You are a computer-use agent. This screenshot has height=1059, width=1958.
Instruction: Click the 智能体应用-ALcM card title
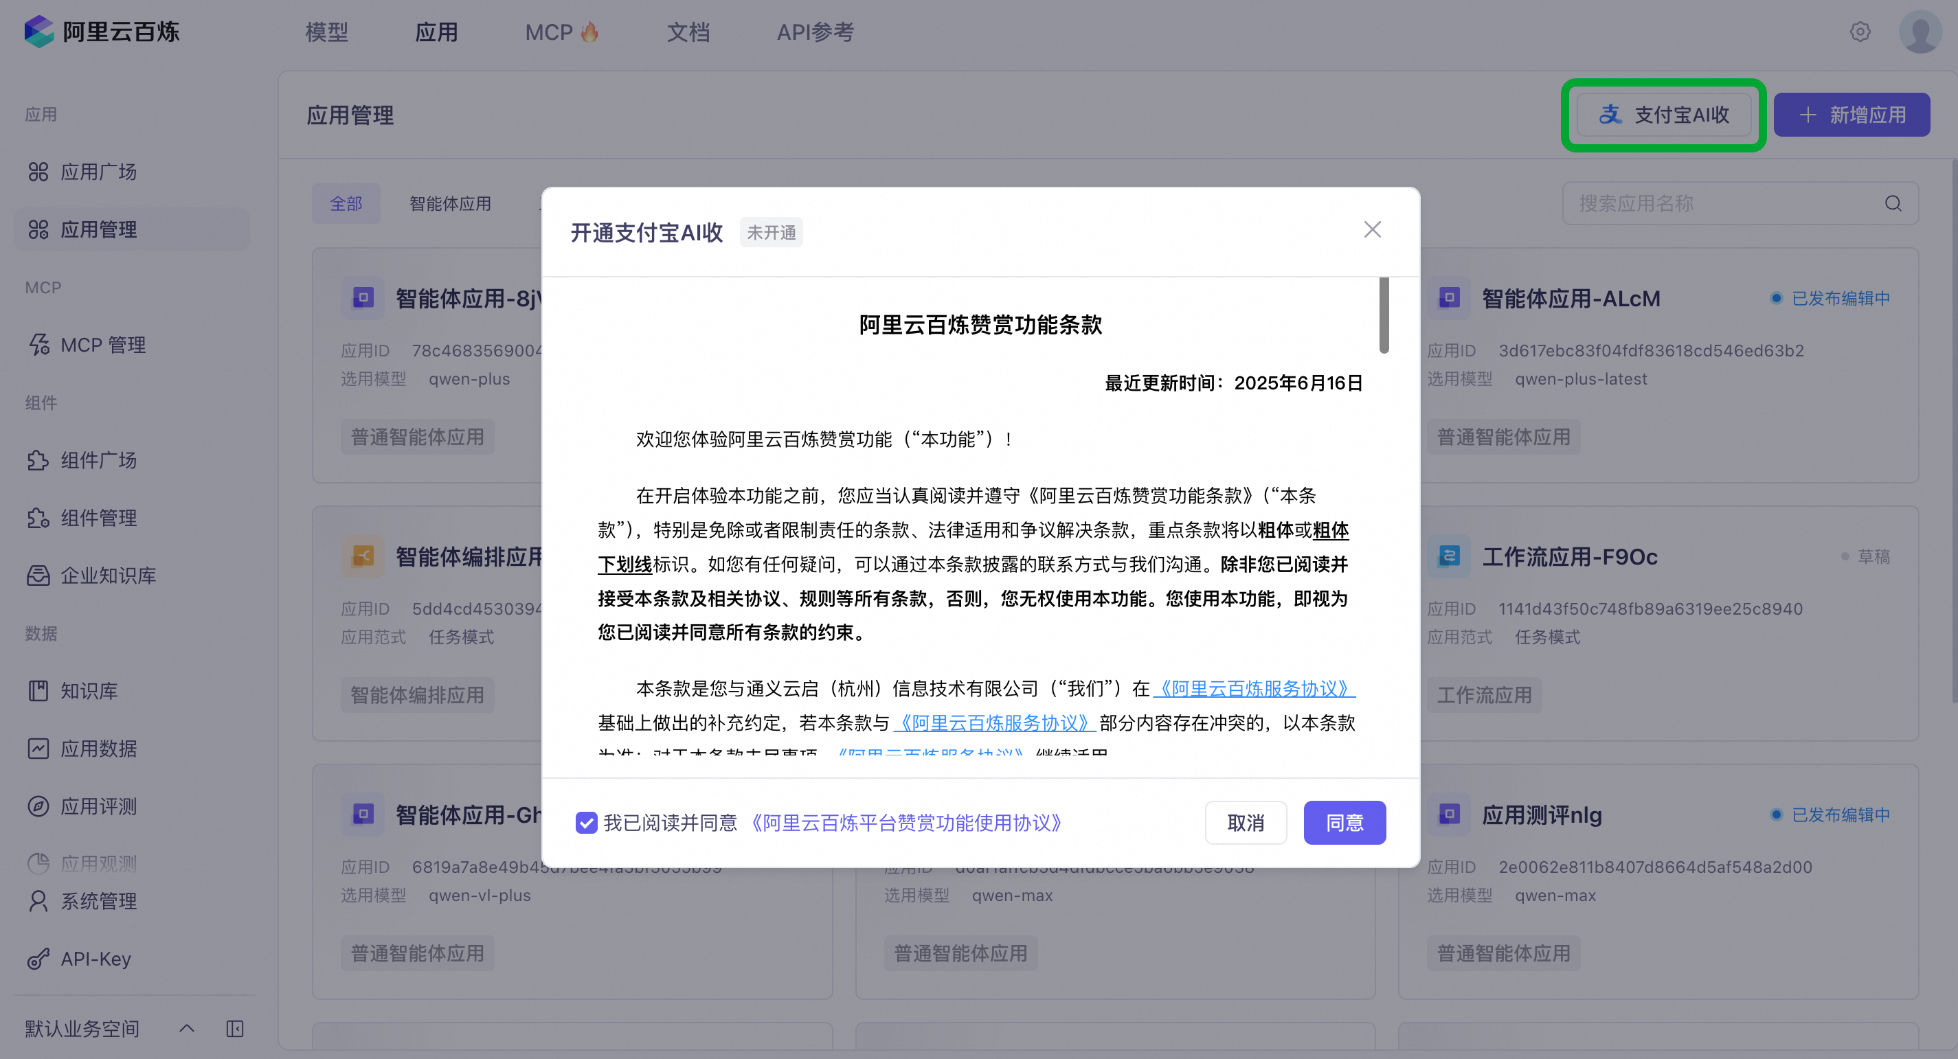1571,298
